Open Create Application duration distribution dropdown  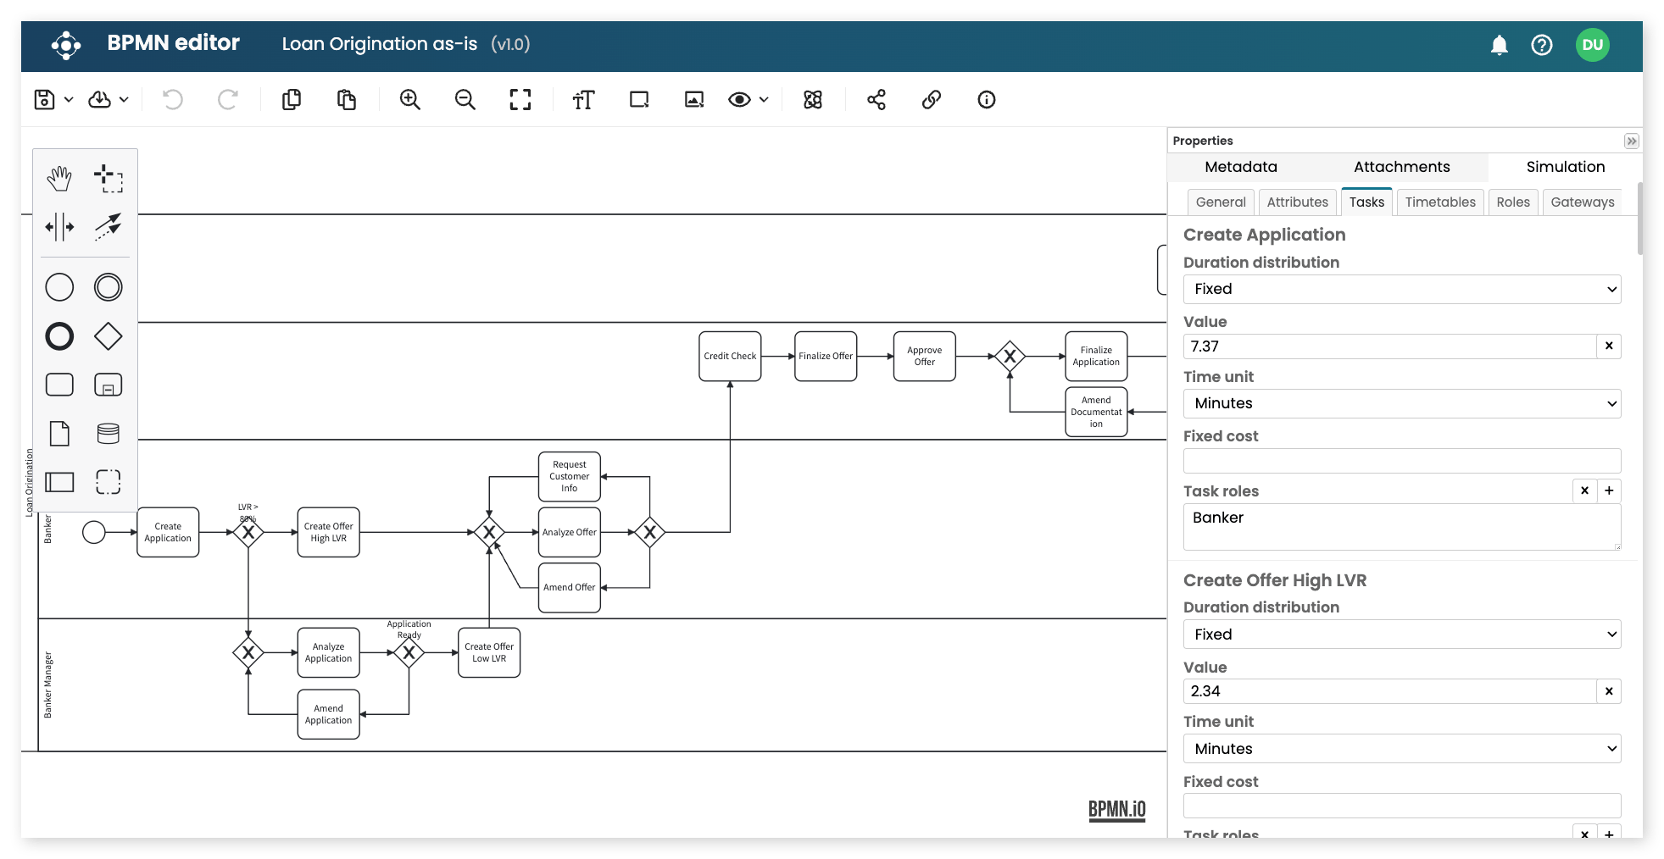(1402, 289)
